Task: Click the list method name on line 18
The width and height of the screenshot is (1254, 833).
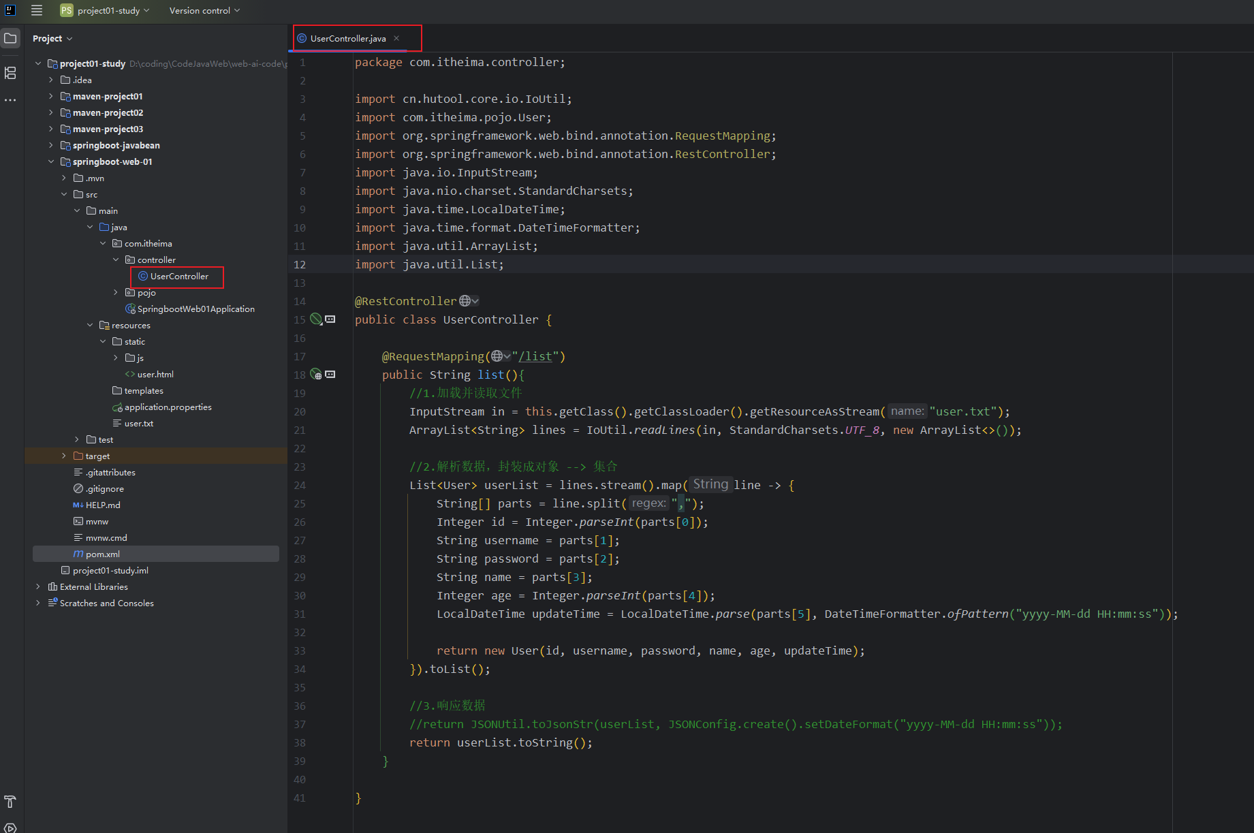Action: (490, 375)
